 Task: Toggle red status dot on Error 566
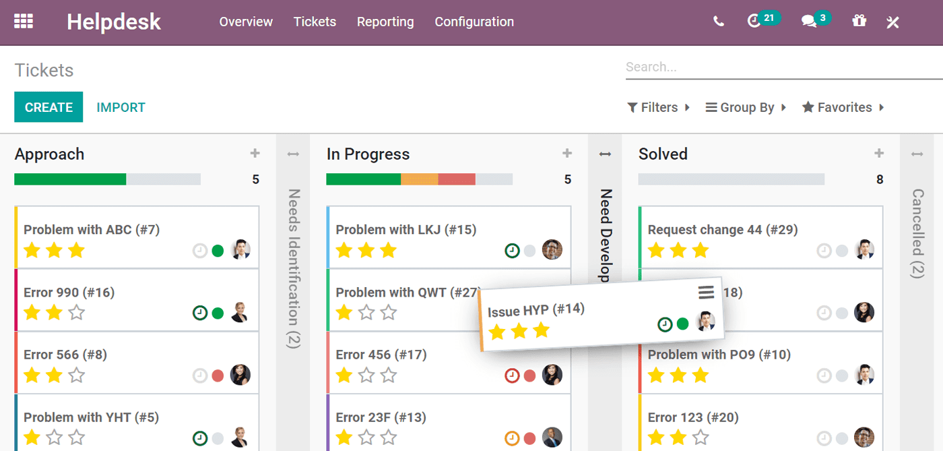[218, 375]
